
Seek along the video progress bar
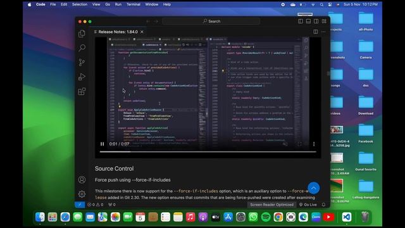click(x=208, y=152)
